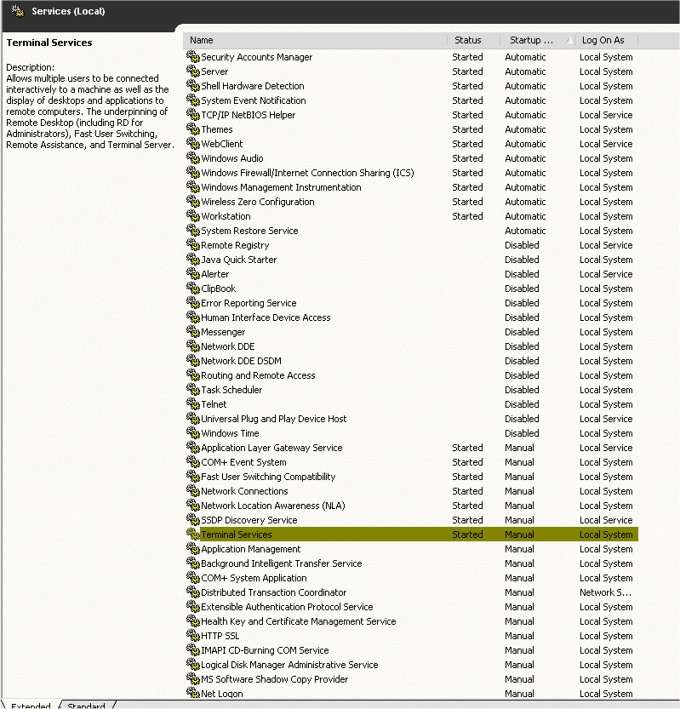Click the Task Scheduler gear icon
The width and height of the screenshot is (680, 709).
(193, 389)
